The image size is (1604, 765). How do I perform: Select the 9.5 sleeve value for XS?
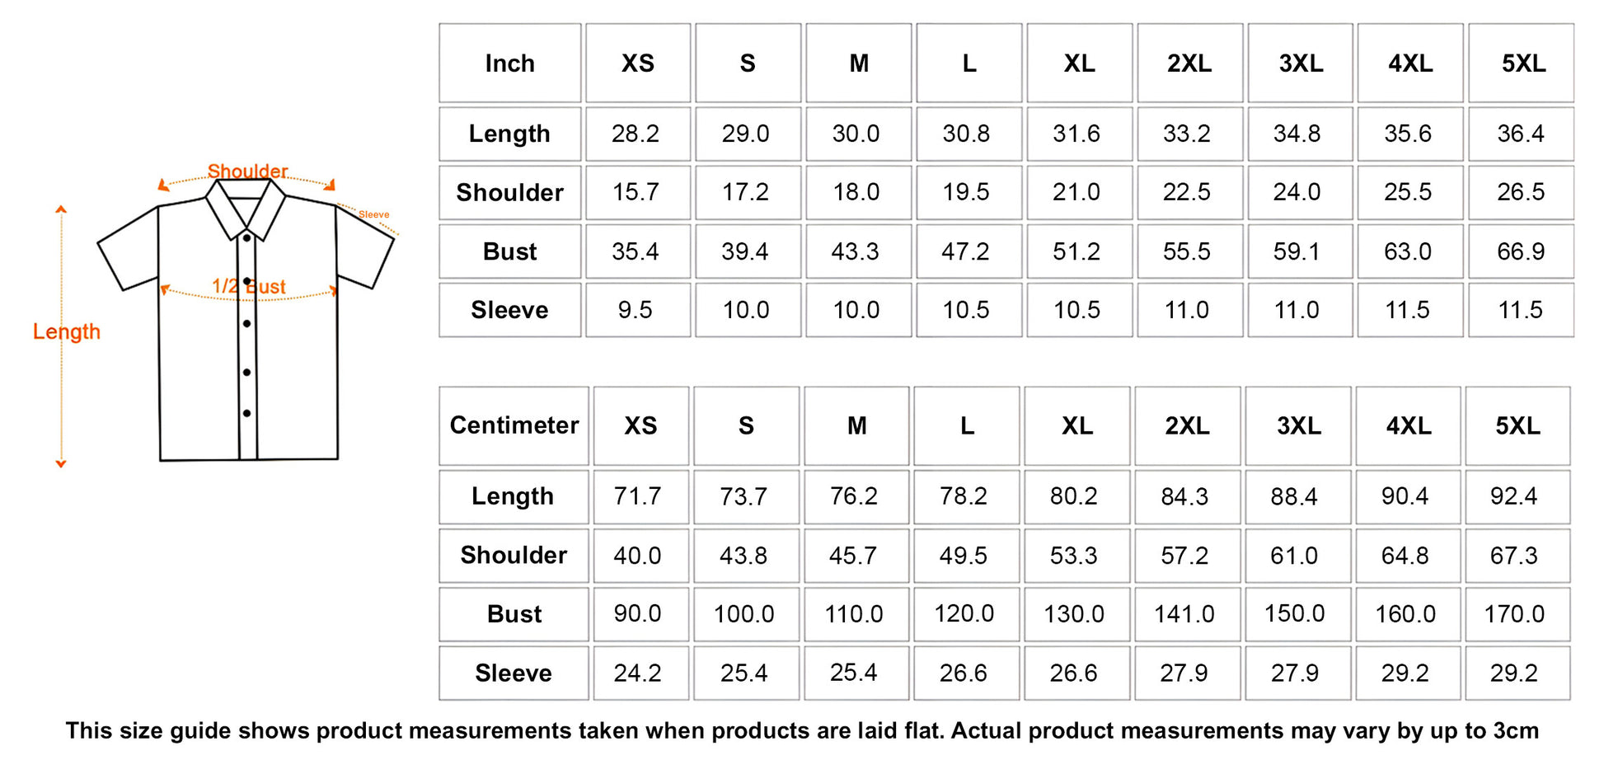click(x=636, y=310)
